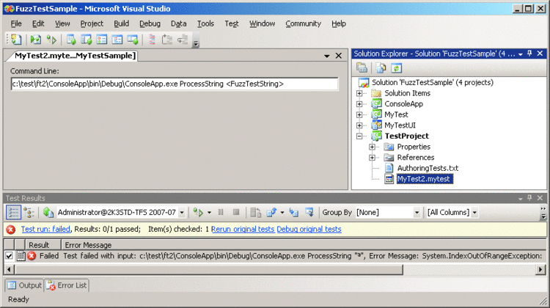Click the icon with arrow before second dropdown

pyautogui.click(x=271, y=212)
